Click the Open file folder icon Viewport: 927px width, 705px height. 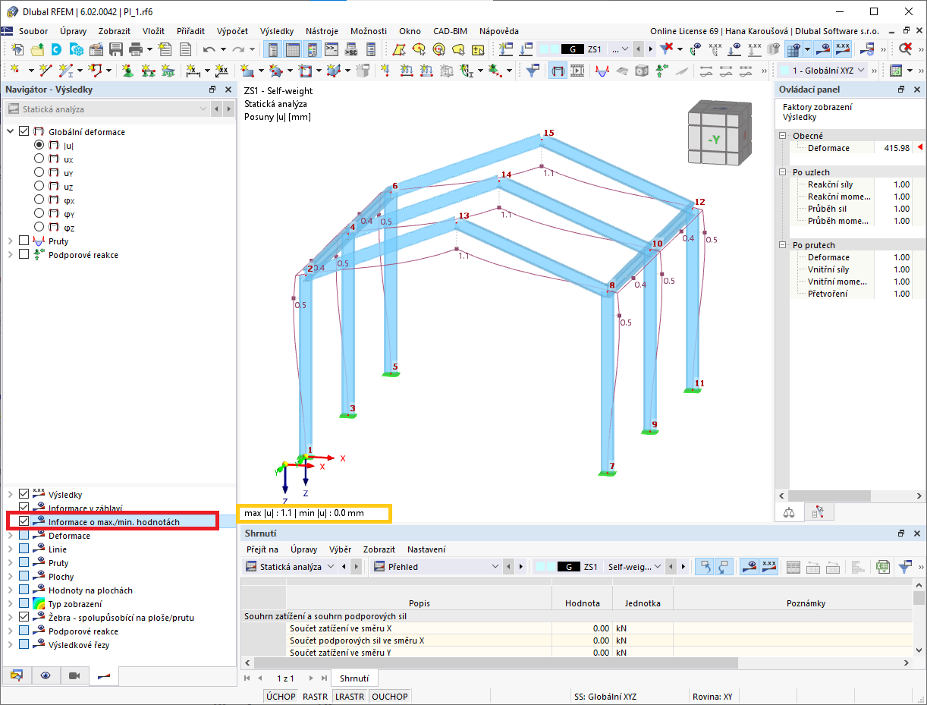coord(37,49)
